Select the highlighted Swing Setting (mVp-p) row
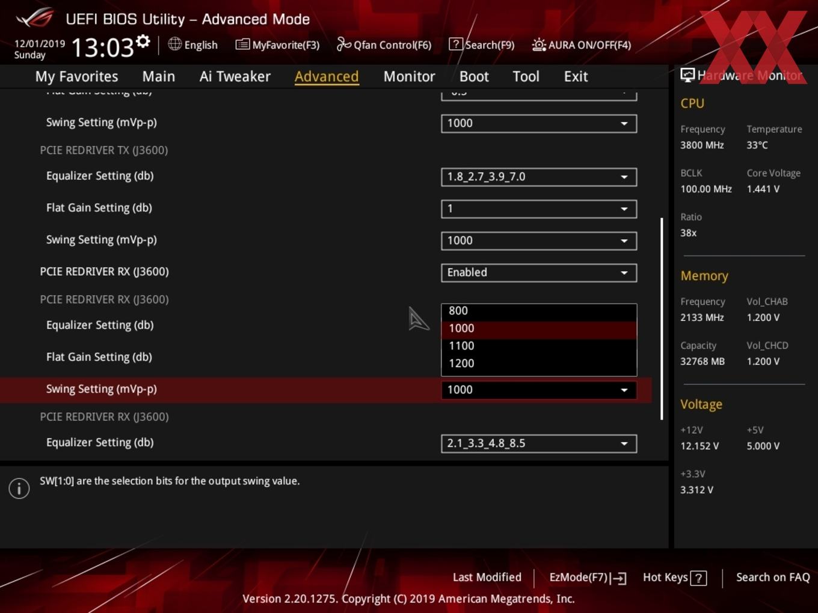The height and width of the screenshot is (613, 818). tap(325, 389)
